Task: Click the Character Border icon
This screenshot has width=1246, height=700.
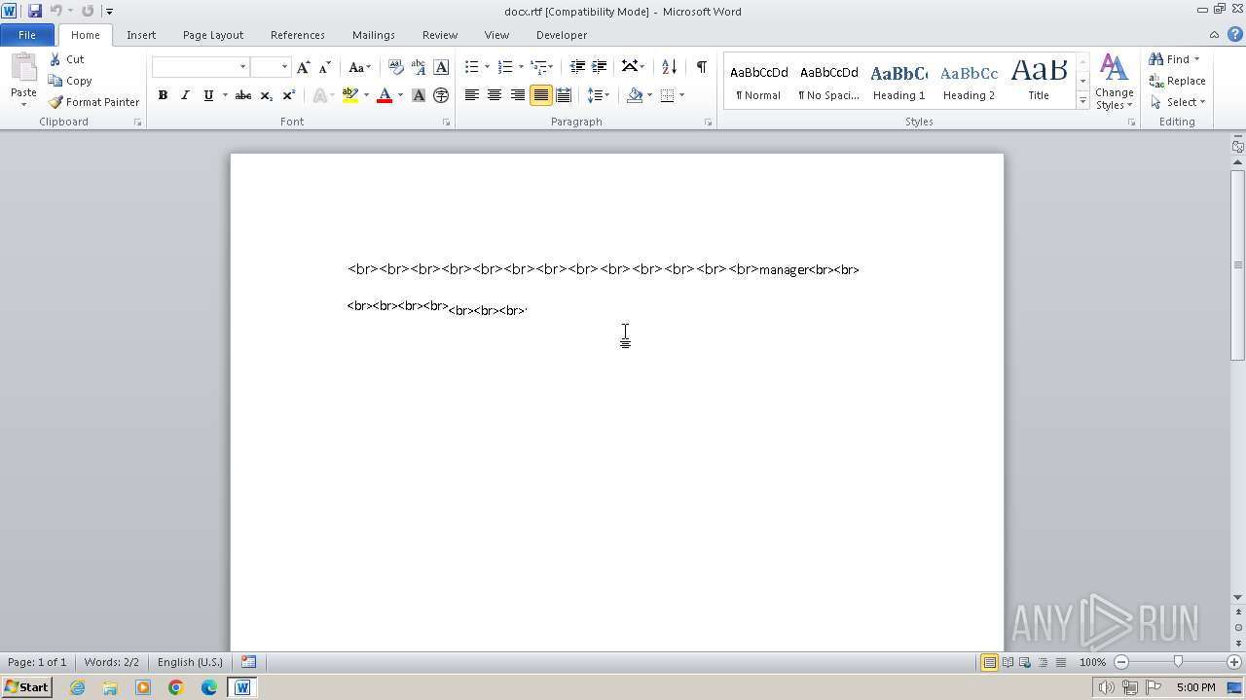Action: (x=441, y=67)
